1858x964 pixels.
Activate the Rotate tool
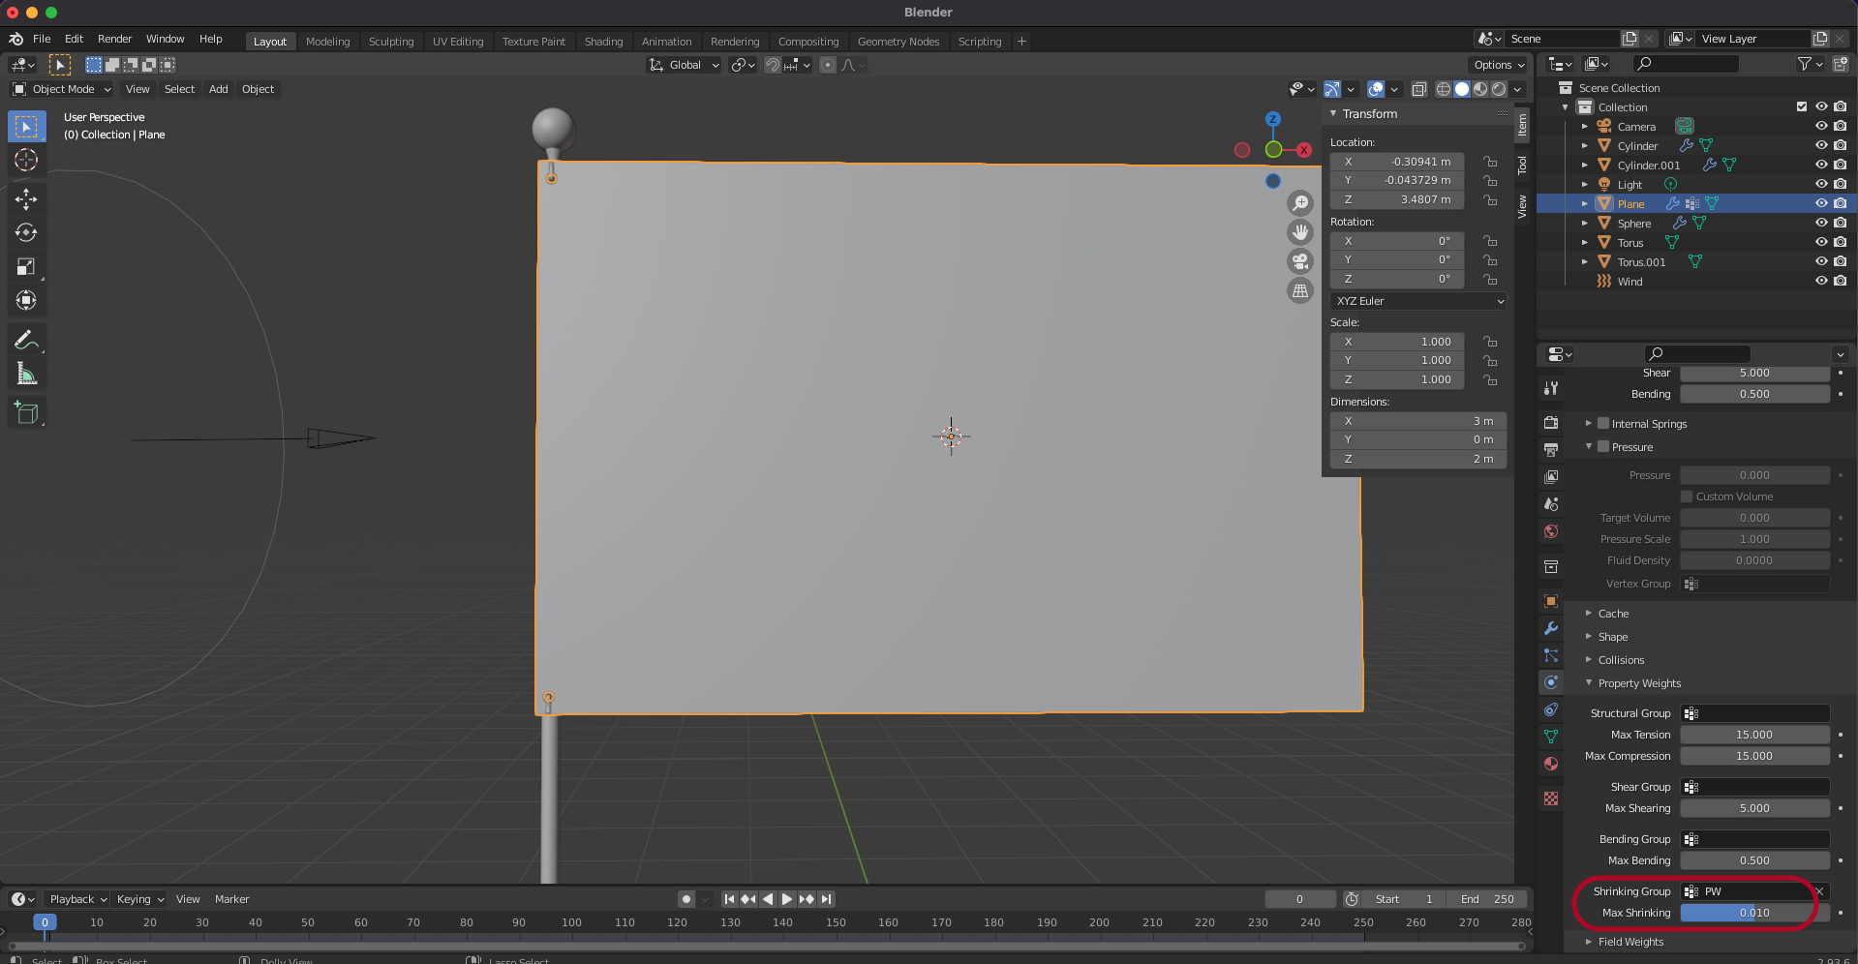(x=26, y=232)
